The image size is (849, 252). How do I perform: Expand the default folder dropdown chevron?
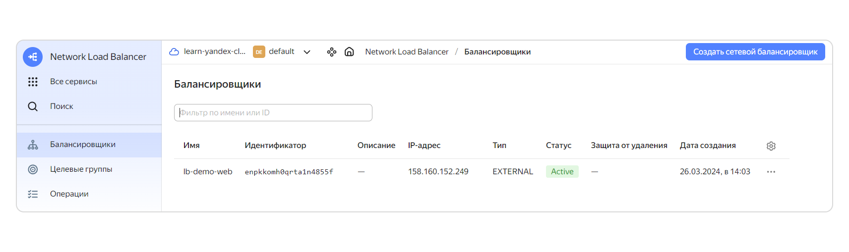[x=307, y=52]
